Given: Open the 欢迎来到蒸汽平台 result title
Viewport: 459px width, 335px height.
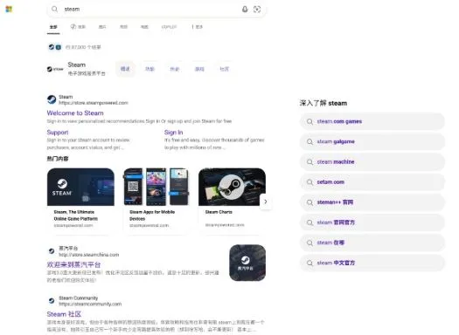Looking at the screenshot, I should click(x=73, y=265).
